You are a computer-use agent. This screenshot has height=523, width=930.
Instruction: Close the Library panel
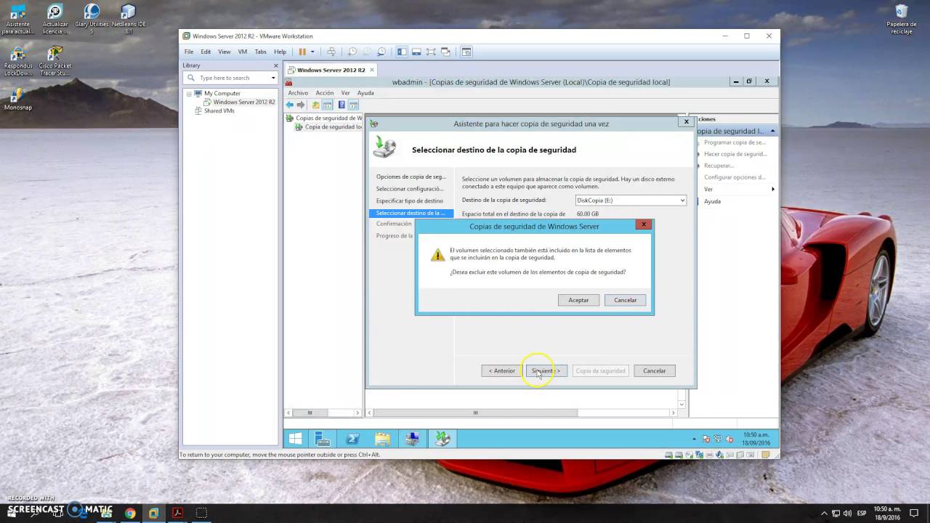tap(275, 65)
